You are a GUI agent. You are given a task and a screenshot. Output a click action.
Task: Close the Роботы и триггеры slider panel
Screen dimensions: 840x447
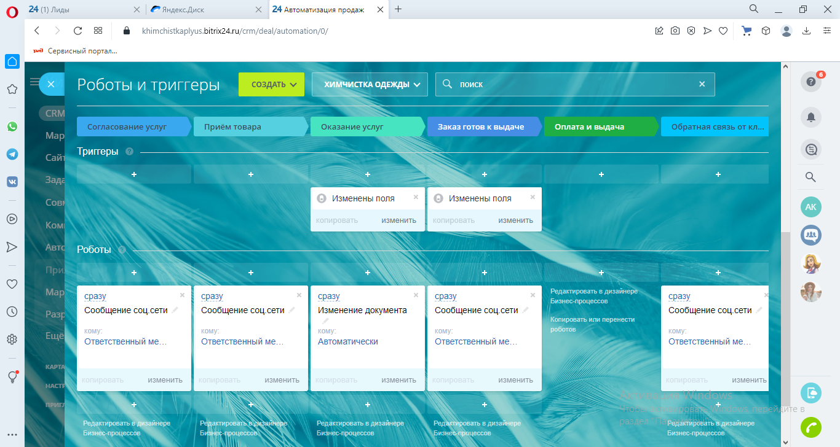51,84
